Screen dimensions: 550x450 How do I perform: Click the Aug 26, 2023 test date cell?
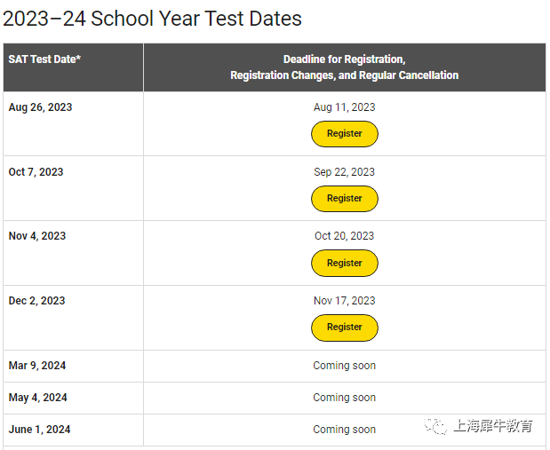pyautogui.click(x=74, y=123)
